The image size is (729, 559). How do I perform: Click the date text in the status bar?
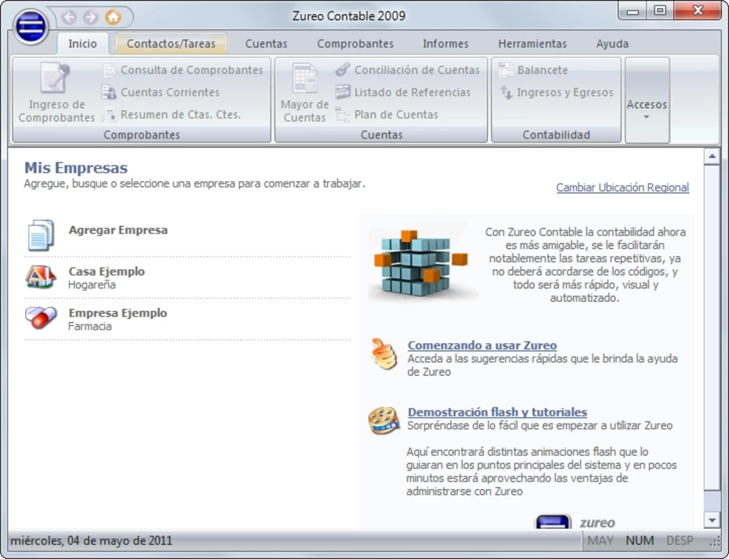(x=91, y=541)
